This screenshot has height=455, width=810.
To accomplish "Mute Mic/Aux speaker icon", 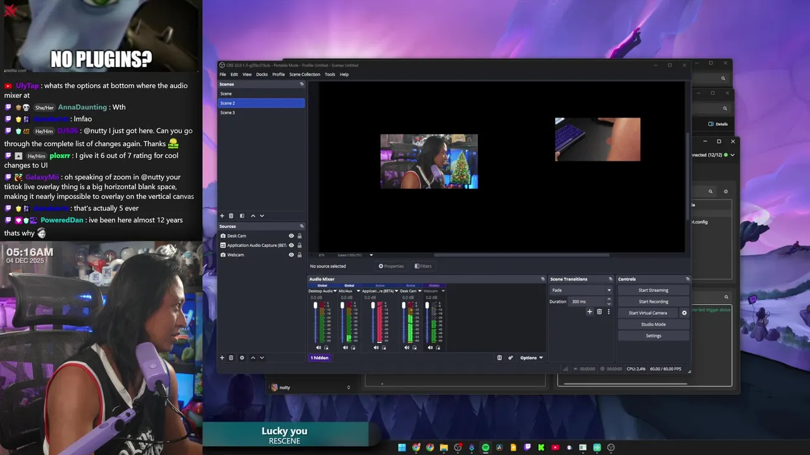I will [345, 348].
